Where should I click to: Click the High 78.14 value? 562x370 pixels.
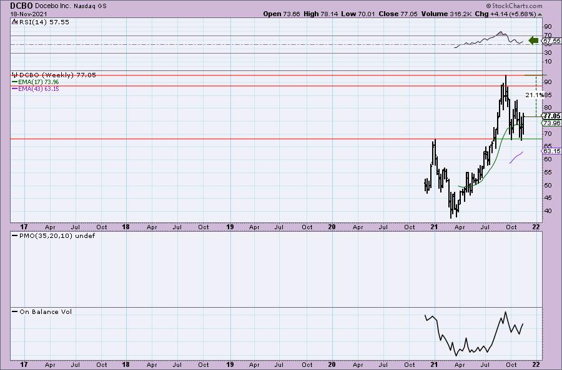pyautogui.click(x=320, y=14)
